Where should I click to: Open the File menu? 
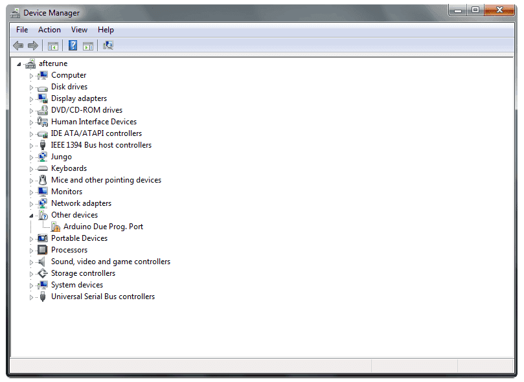[x=22, y=30]
